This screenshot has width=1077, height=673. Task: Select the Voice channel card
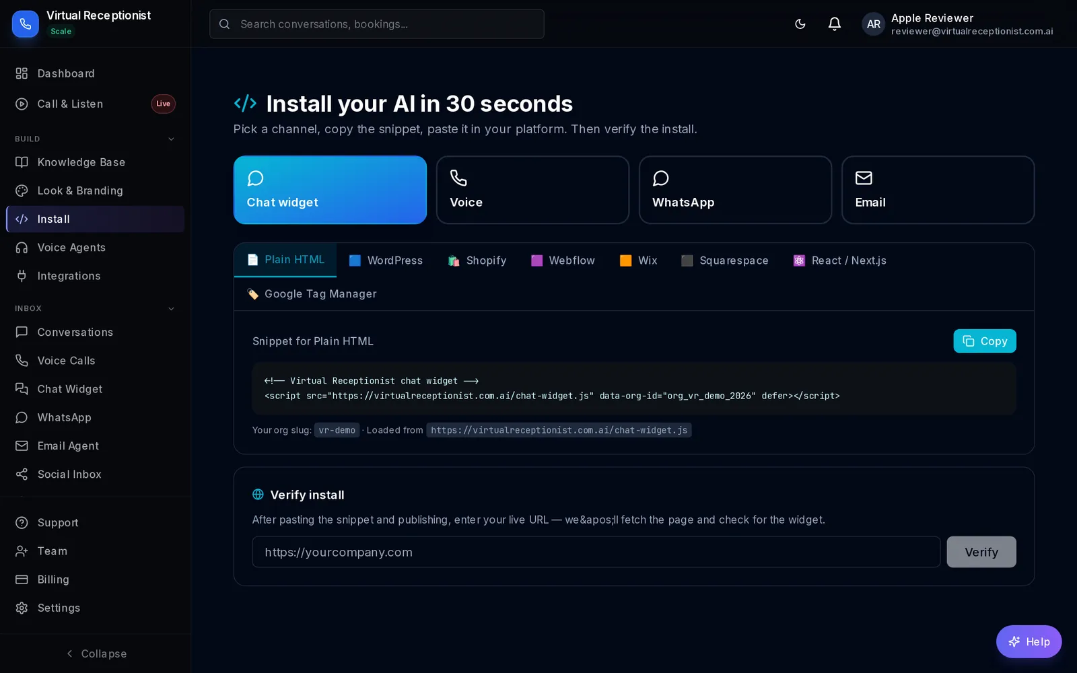click(x=532, y=190)
